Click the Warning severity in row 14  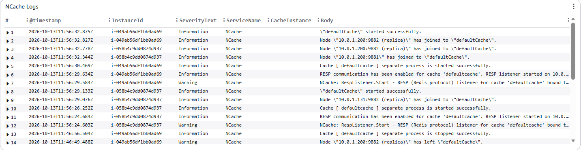(x=188, y=142)
